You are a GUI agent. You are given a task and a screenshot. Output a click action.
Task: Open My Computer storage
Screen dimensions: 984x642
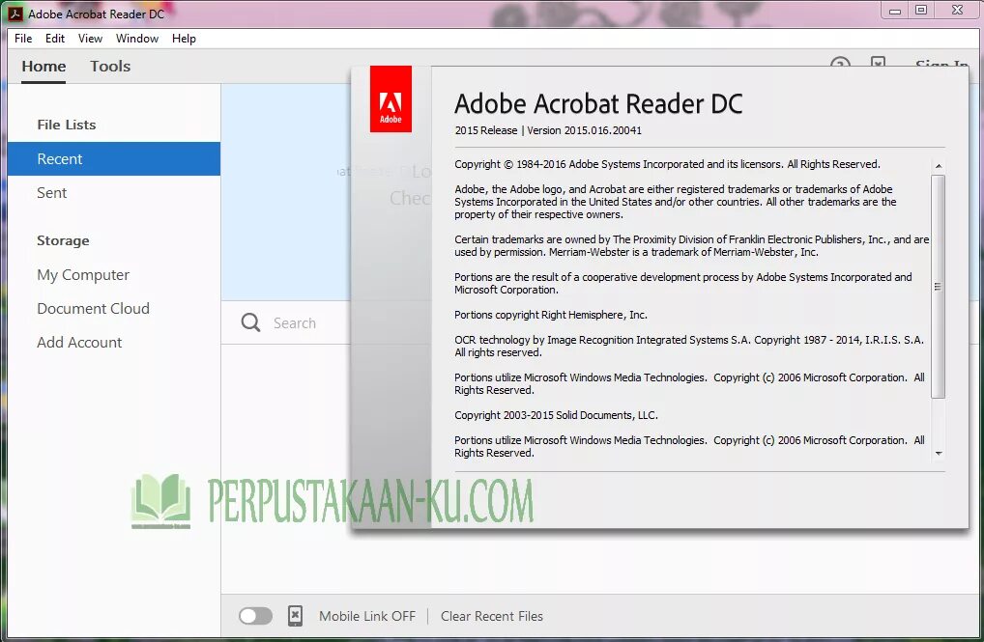coord(83,274)
